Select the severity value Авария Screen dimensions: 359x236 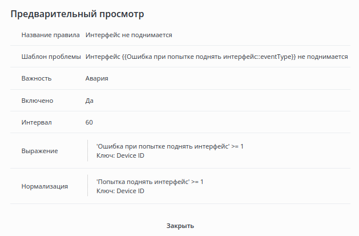tap(97, 78)
